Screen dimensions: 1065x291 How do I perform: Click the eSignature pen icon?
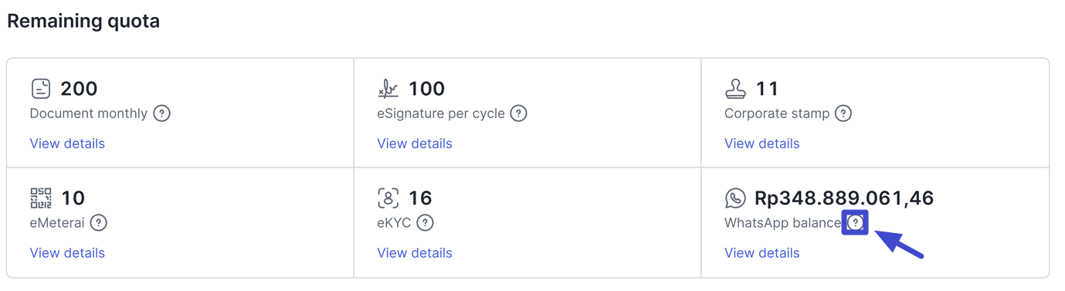pyautogui.click(x=388, y=89)
